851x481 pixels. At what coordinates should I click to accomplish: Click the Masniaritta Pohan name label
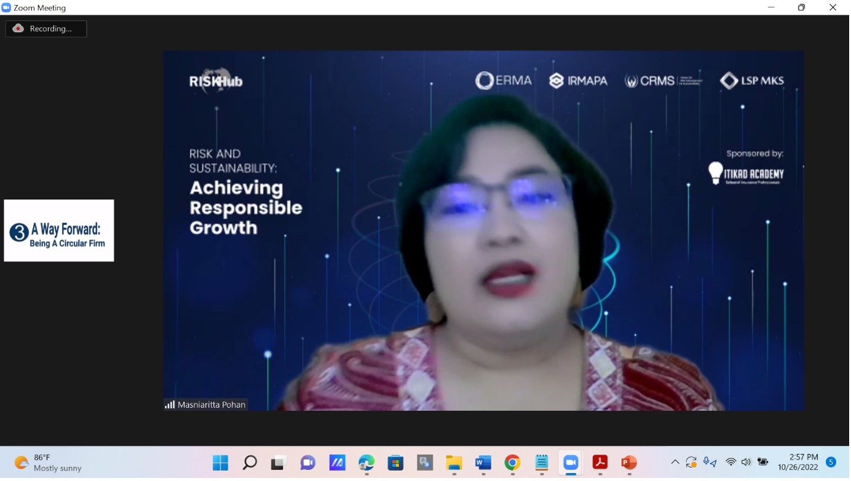coord(205,405)
